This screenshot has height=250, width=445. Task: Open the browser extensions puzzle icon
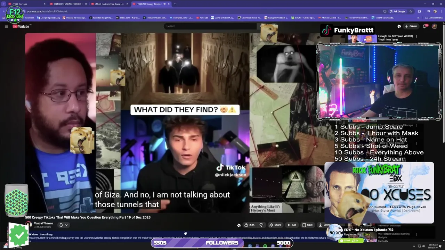(419, 11)
